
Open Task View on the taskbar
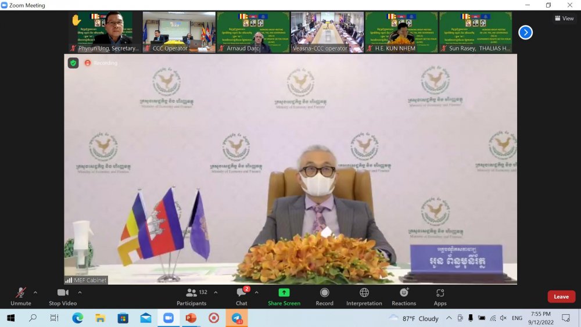pos(55,318)
